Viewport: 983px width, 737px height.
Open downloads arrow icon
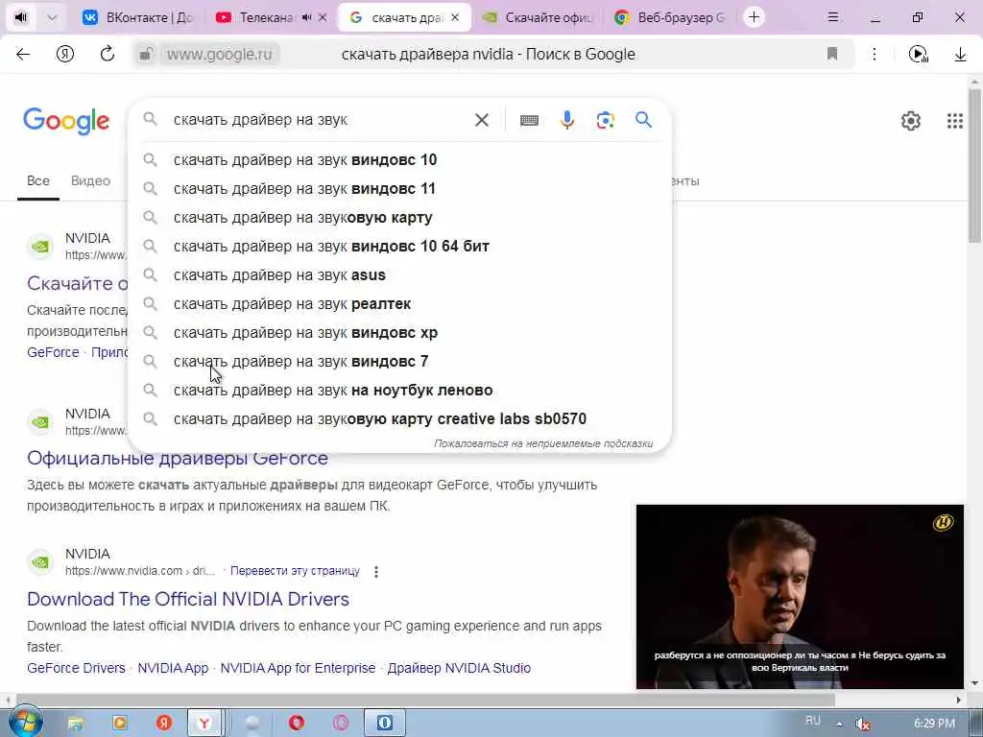coord(960,55)
